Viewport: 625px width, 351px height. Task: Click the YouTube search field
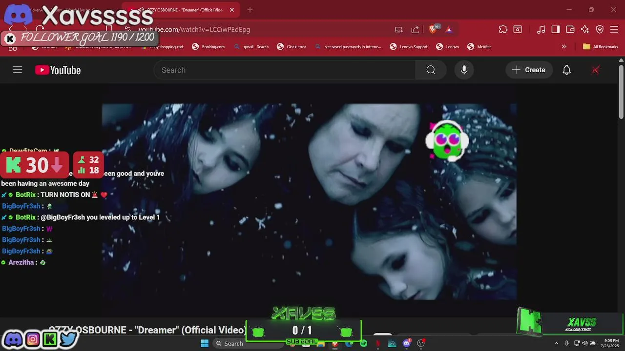pos(285,70)
